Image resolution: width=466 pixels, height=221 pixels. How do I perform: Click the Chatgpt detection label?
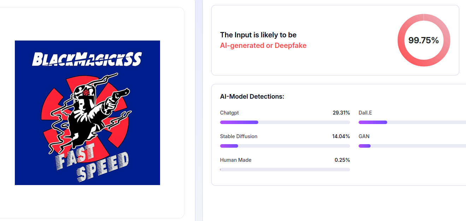click(229, 113)
